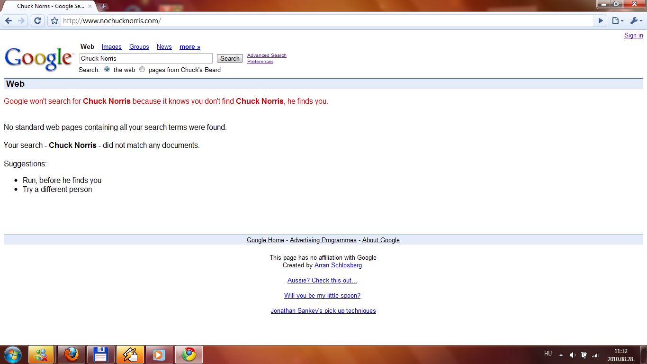Click the "This page has no affiliation with Google" text

tap(323, 258)
